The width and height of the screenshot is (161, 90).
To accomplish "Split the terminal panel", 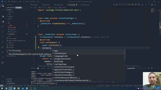I will pyautogui.click(x=149, y=68).
